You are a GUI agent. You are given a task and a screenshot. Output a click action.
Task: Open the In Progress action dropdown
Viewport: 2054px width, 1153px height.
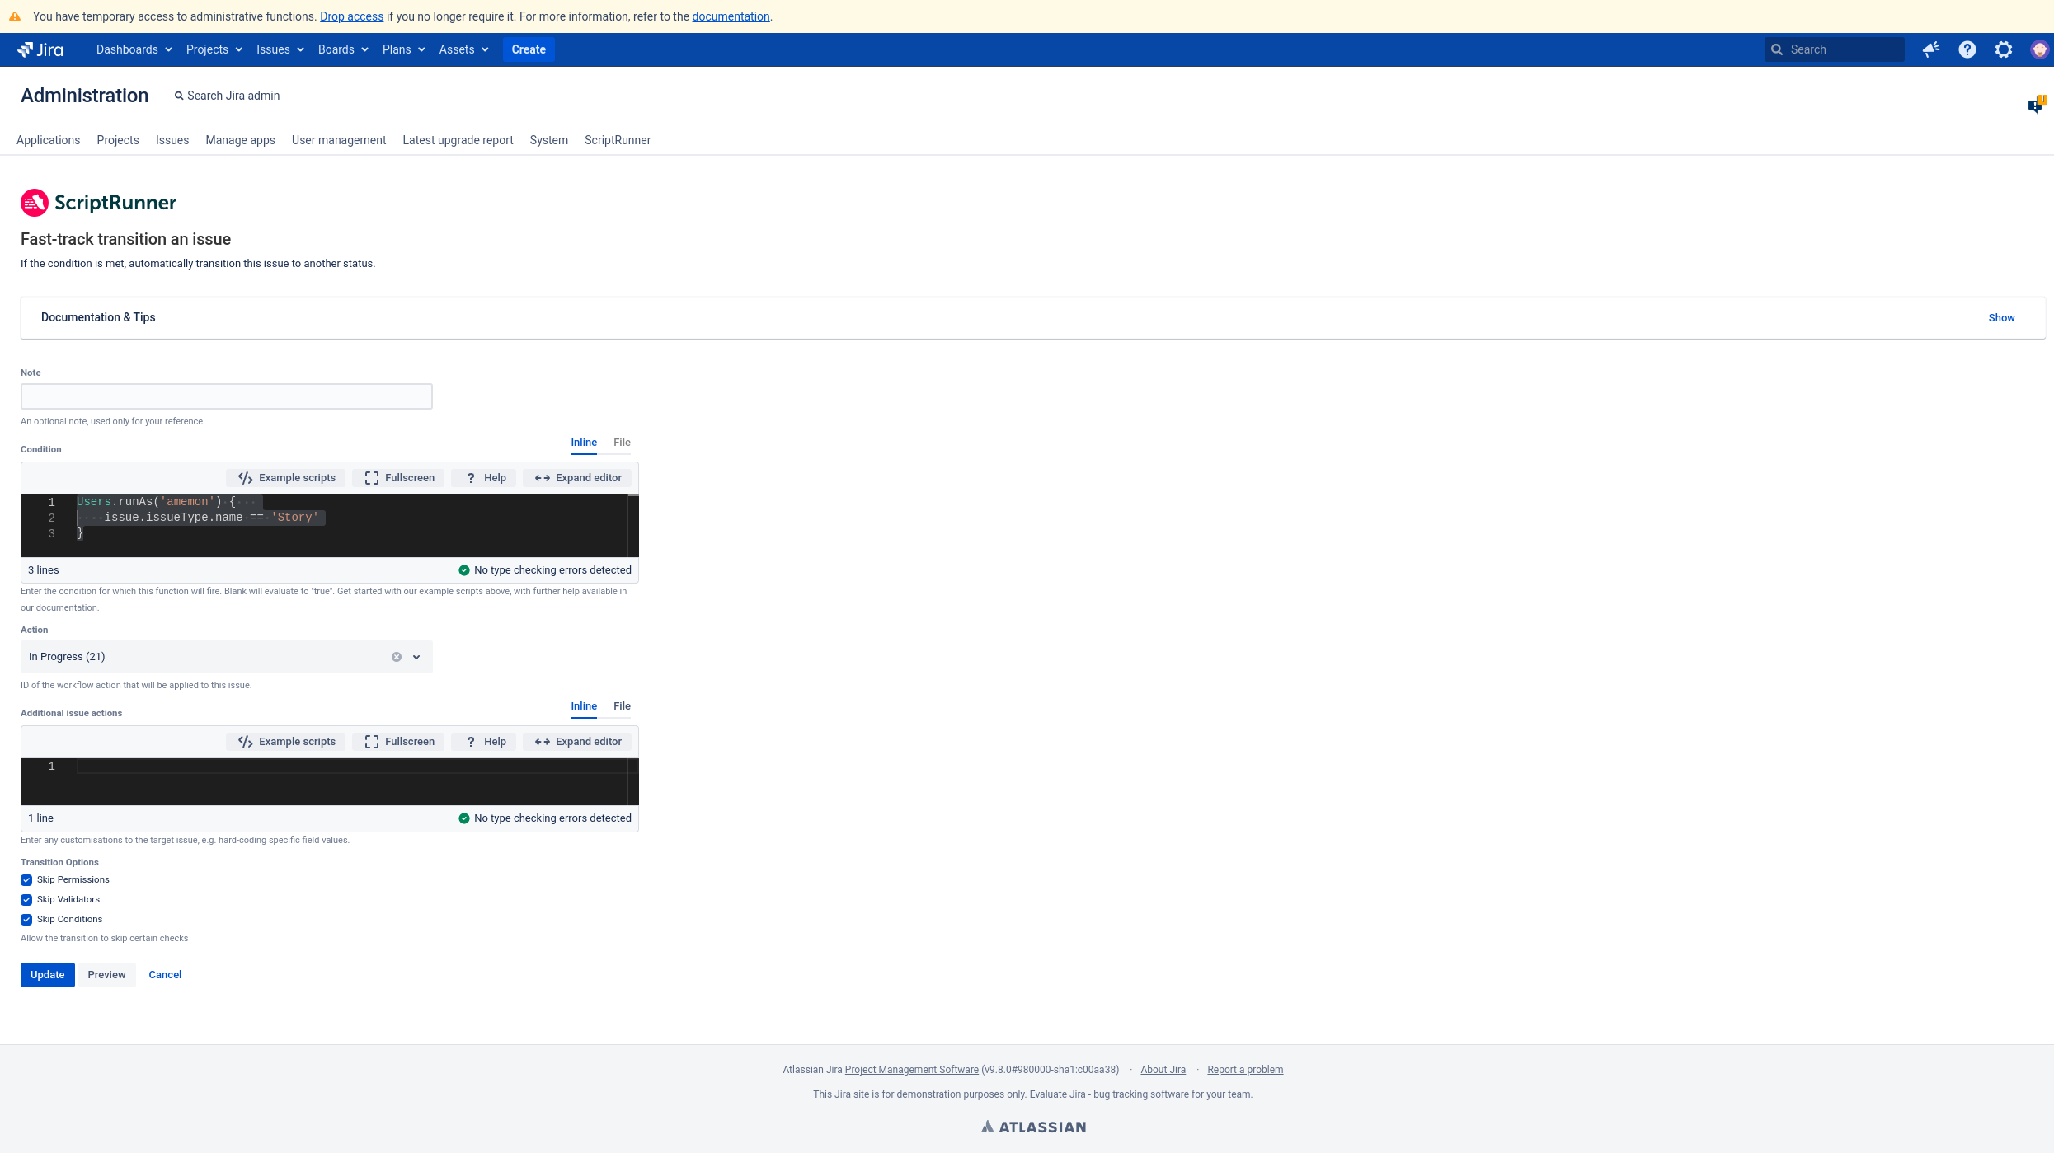[416, 656]
